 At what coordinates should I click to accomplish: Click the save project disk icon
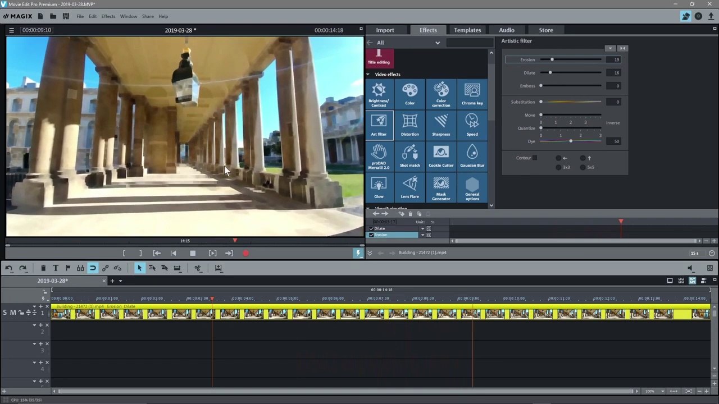[x=66, y=16]
